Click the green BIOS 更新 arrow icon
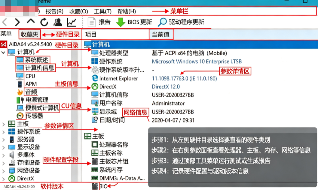318x190 pixels. 121,22
